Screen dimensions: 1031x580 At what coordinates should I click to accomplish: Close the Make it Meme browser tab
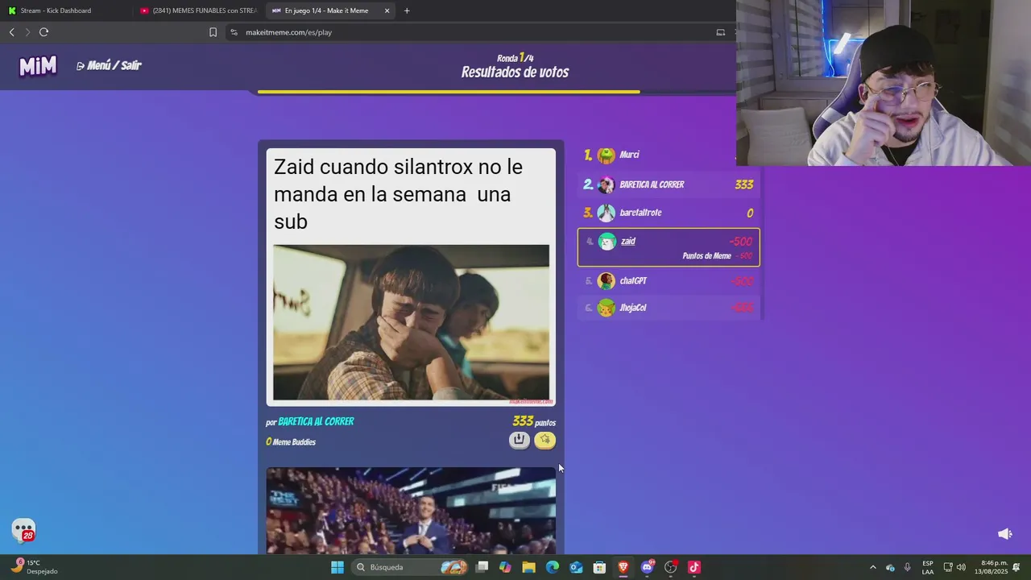[x=387, y=10]
